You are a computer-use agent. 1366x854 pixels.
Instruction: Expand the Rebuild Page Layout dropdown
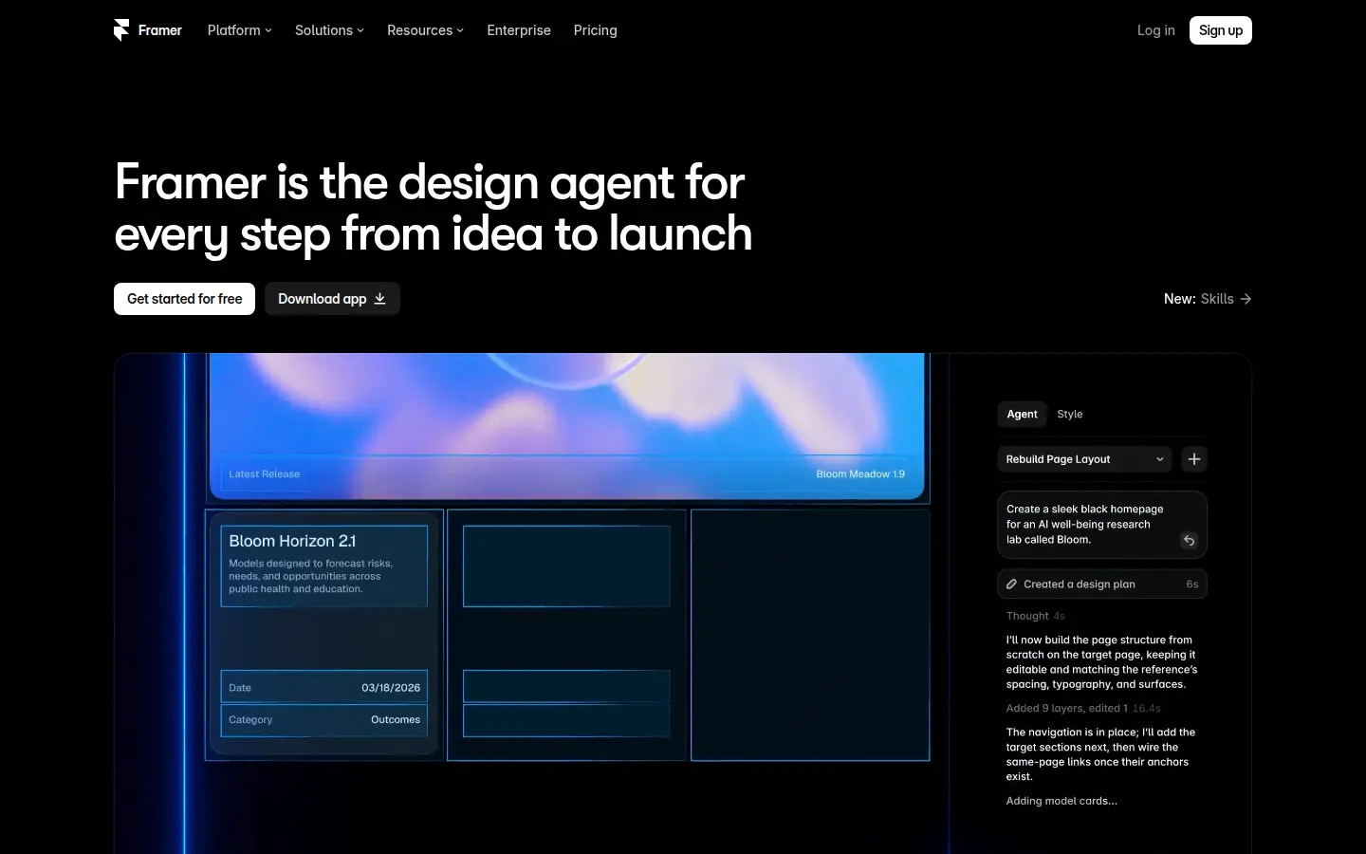pyautogui.click(x=1084, y=459)
